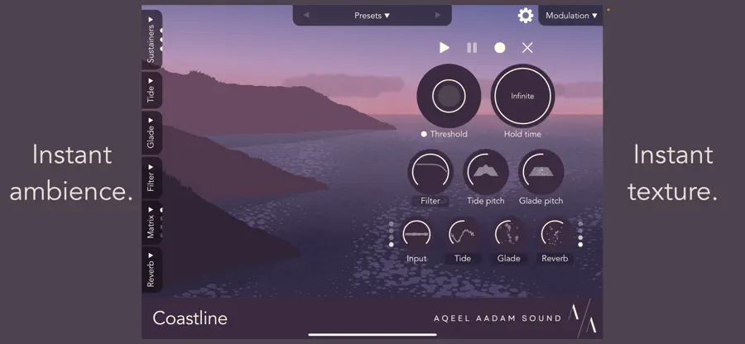This screenshot has width=745, height=344.
Task: Click the Glade label under knob
Action: tap(509, 259)
